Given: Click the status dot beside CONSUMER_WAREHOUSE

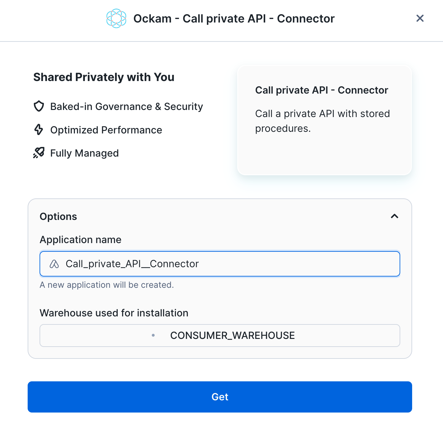Looking at the screenshot, I should pyautogui.click(x=153, y=335).
